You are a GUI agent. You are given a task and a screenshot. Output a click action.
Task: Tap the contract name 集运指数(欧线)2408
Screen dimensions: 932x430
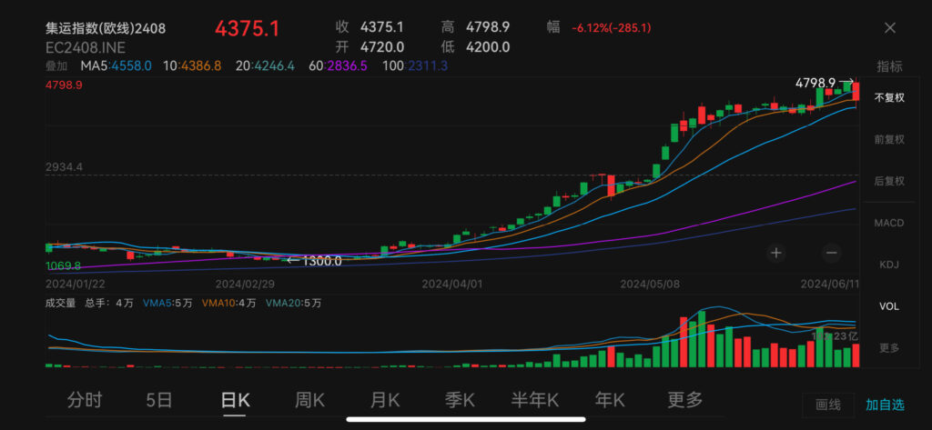(106, 28)
